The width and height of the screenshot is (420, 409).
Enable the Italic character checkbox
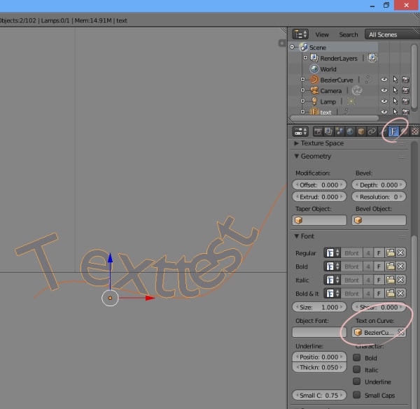356,370
